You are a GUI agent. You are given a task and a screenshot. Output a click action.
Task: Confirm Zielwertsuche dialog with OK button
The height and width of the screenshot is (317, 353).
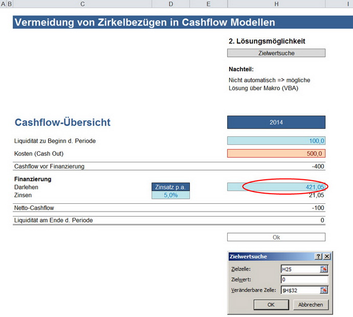pyautogui.click(x=271, y=305)
